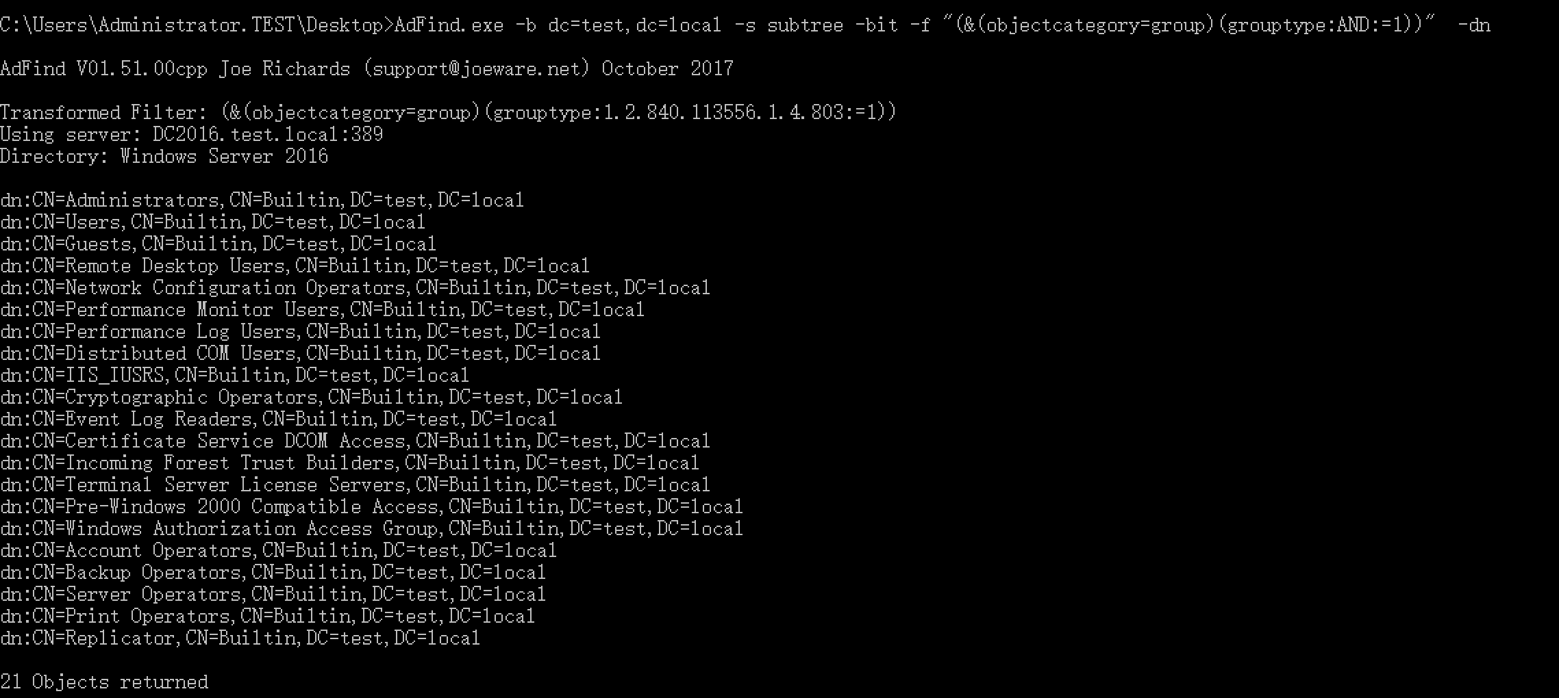
Task: Click the Transformed Filter output line
Action: point(448,112)
